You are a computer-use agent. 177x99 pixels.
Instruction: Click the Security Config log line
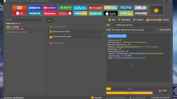[120, 56]
